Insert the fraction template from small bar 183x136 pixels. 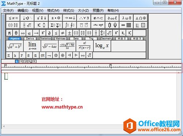coord(96,33)
